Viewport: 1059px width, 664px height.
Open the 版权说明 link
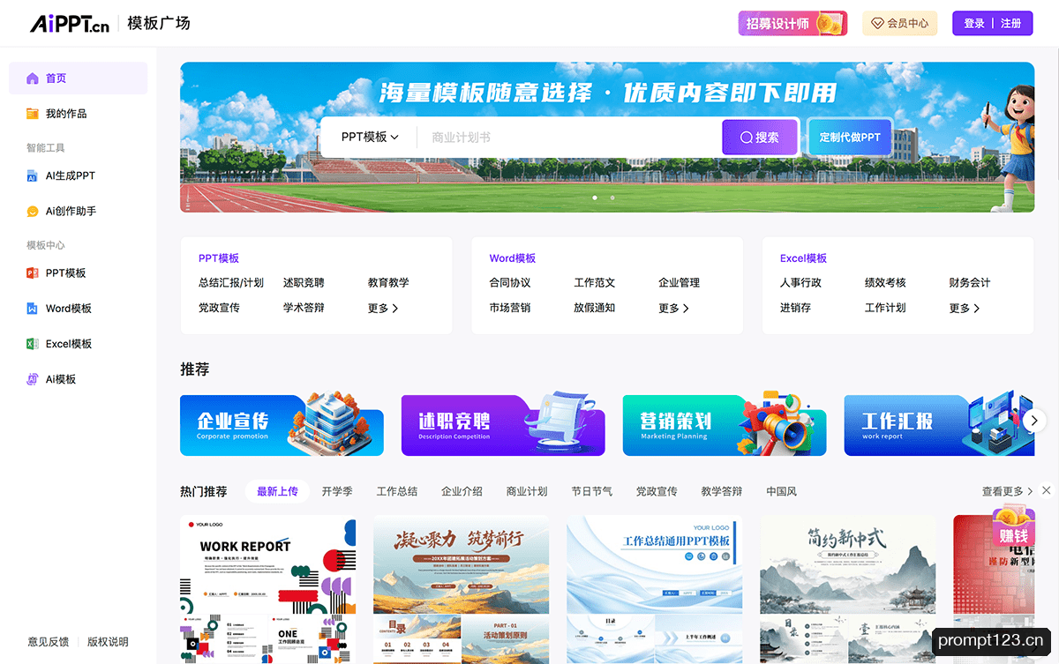pyautogui.click(x=108, y=642)
